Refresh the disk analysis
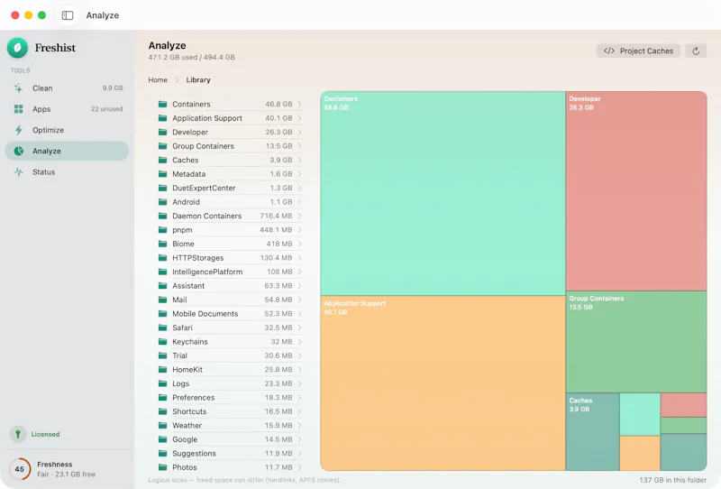721x489 pixels. 696,51
